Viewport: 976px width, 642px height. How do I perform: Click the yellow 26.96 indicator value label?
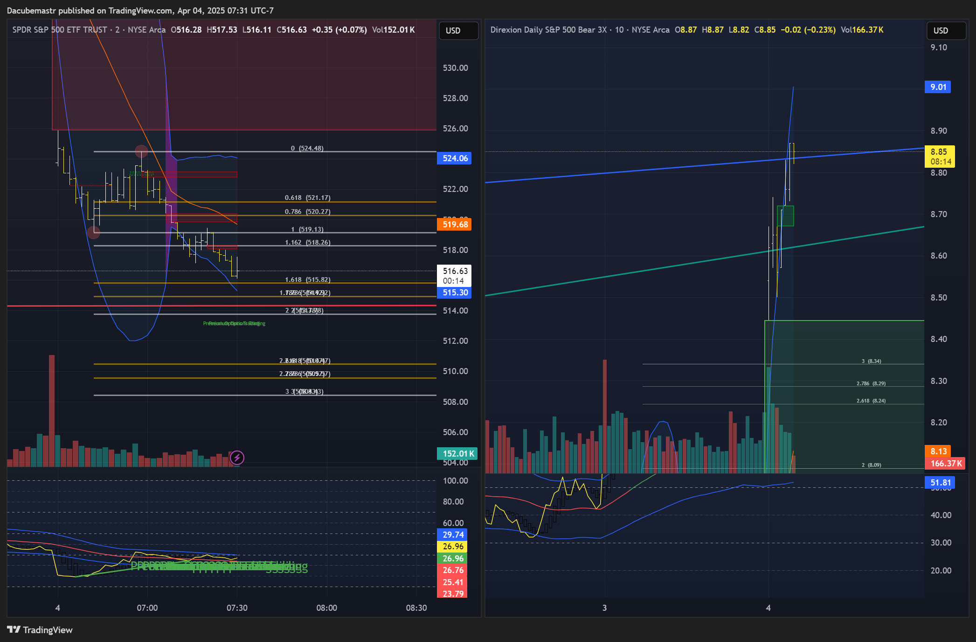452,546
